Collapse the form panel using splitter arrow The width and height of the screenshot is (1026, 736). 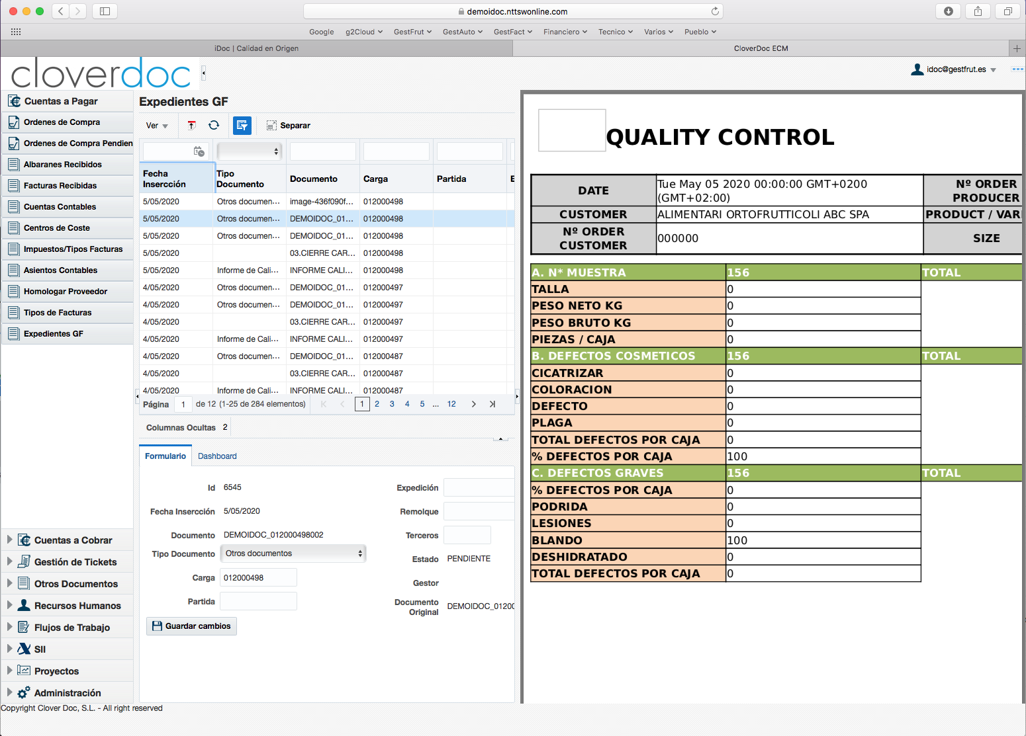click(x=501, y=438)
